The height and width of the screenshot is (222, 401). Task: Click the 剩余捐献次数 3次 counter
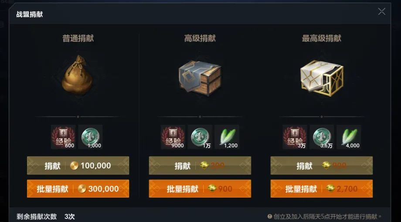45,217
